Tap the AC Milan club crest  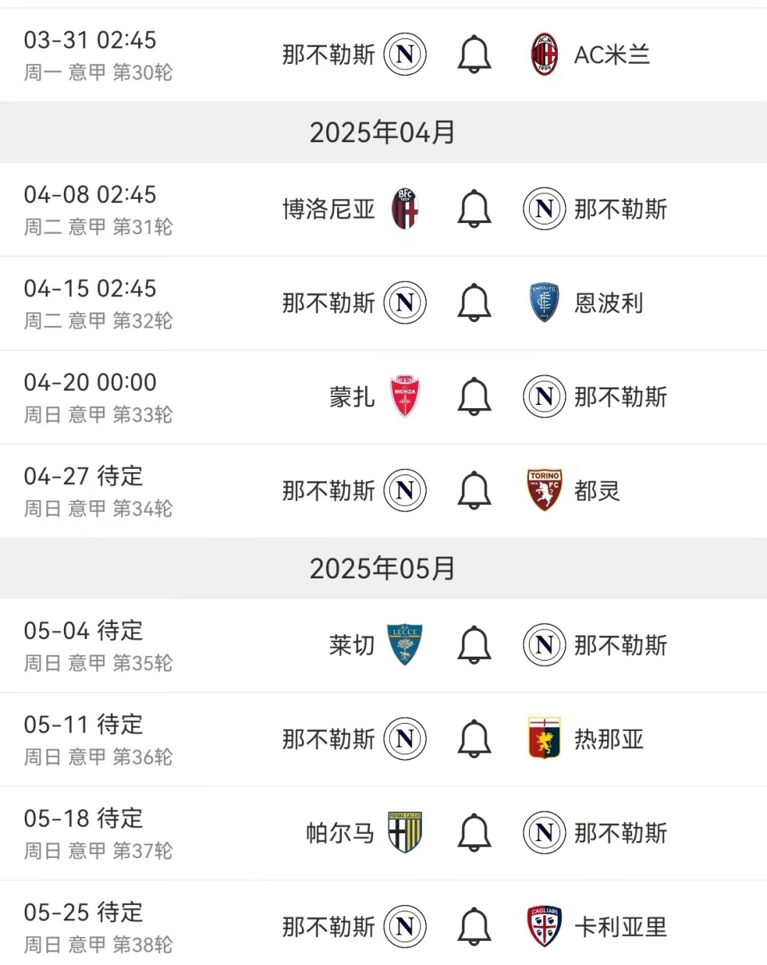544,54
